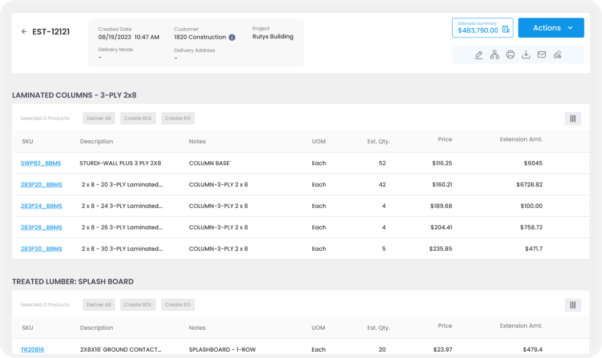Click Extension Amt. header in Treated Lumber table
602x358 pixels.
click(x=521, y=326)
